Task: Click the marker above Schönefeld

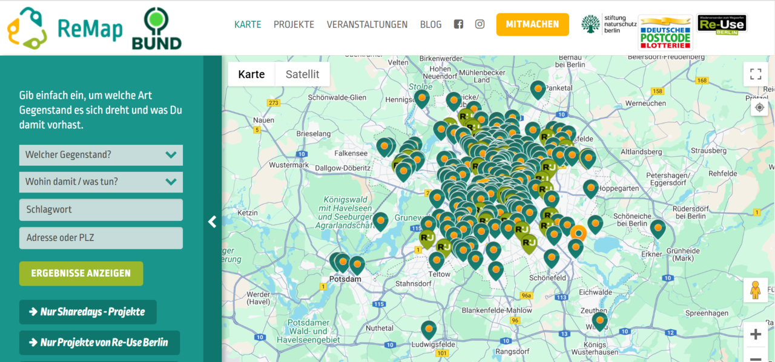Action: click(551, 258)
